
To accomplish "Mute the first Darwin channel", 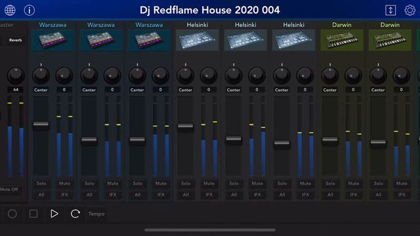I will tap(353, 184).
